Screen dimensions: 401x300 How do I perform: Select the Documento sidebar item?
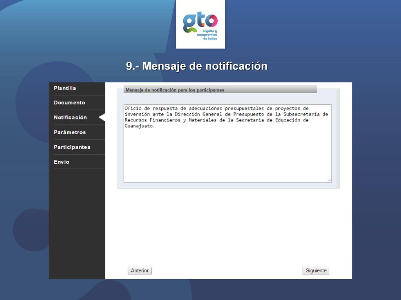[x=70, y=103]
